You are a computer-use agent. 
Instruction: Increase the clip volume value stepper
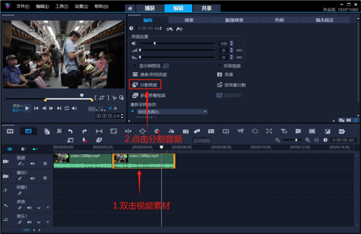click(231, 42)
